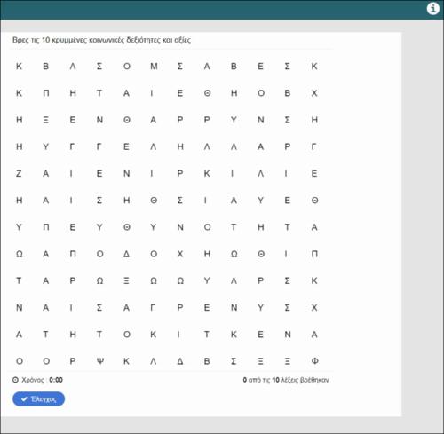Screen dimensions: 444x434
Task: Click the Ο in reversed ΑΝΕΚΤΙΚΟΤΗΤΑ
Action: tap(127, 335)
